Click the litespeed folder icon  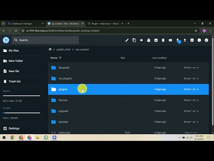(x=53, y=68)
